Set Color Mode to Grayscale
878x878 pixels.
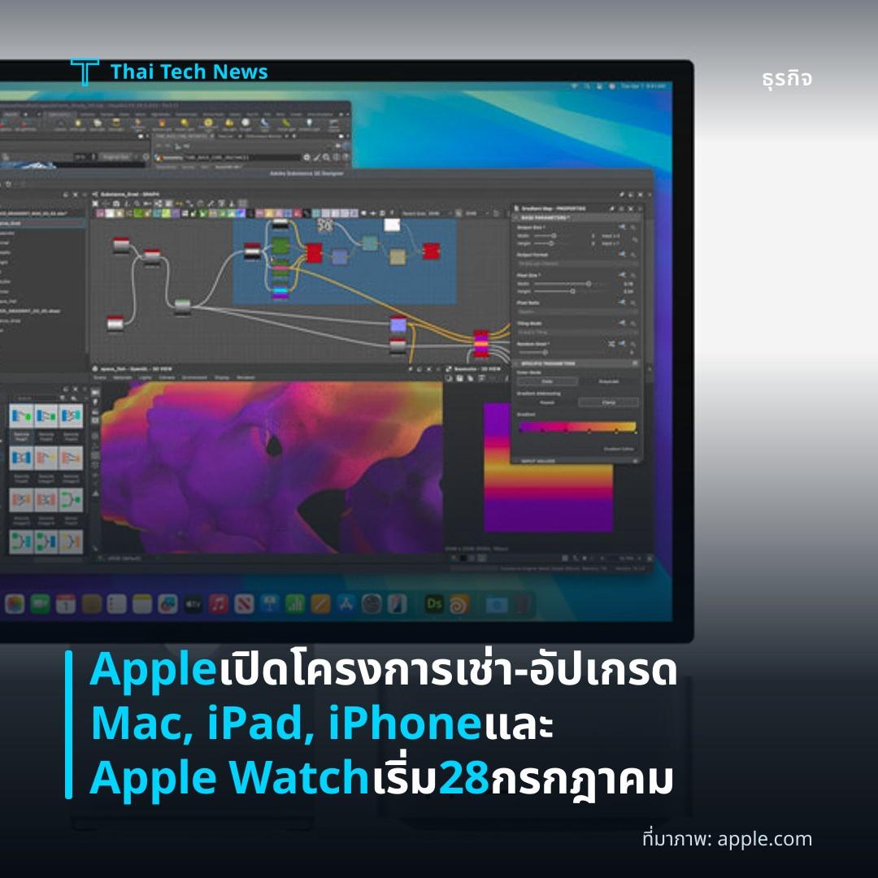[x=608, y=381]
